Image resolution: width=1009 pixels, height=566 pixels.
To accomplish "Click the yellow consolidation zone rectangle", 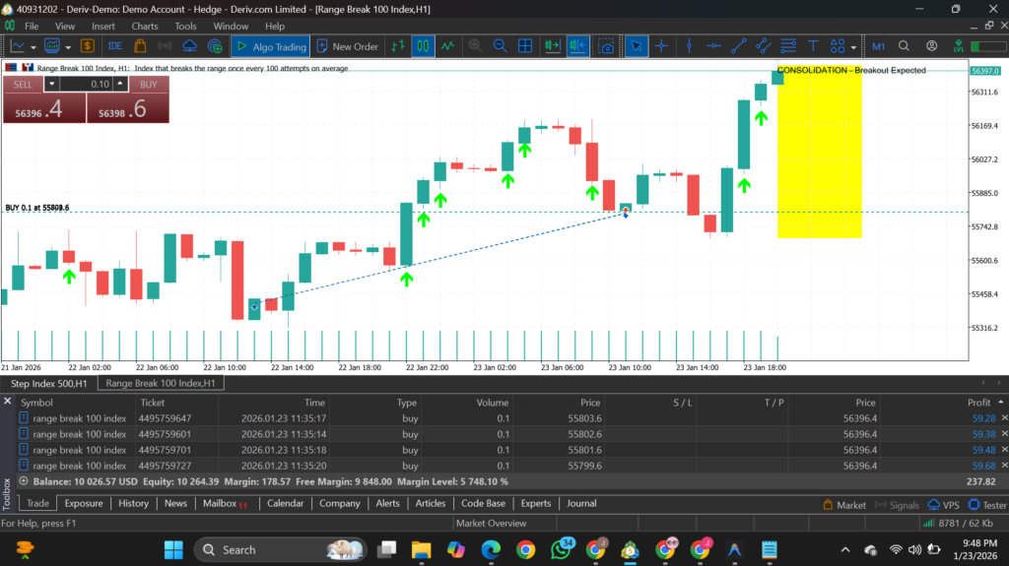I will tap(819, 157).
